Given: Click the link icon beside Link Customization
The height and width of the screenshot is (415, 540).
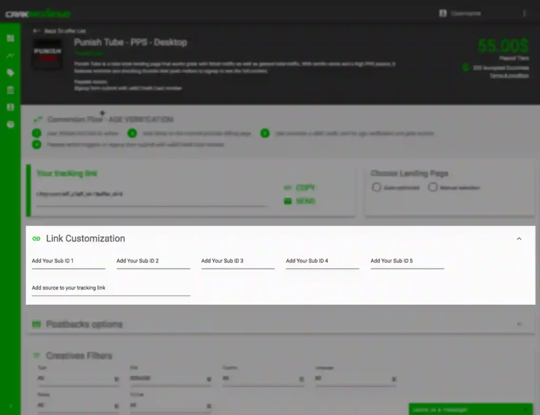Looking at the screenshot, I should pos(36,238).
